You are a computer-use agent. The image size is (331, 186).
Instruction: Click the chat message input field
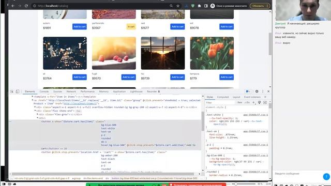(298, 174)
